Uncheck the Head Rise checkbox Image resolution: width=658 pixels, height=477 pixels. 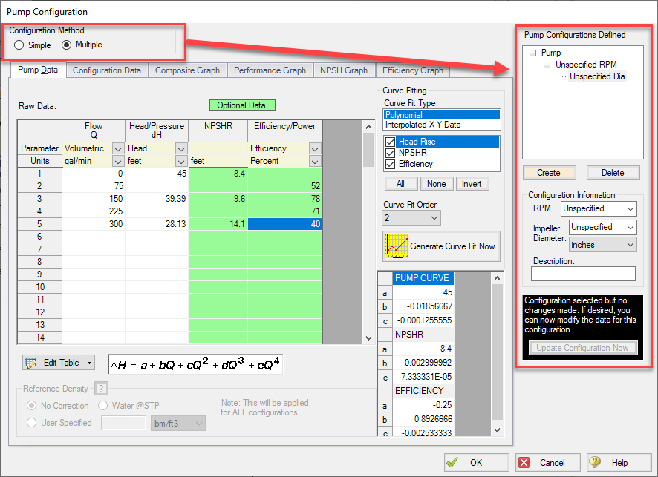point(391,142)
